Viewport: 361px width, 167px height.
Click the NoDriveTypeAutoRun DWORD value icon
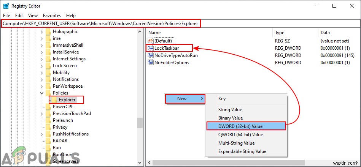pos(151,55)
